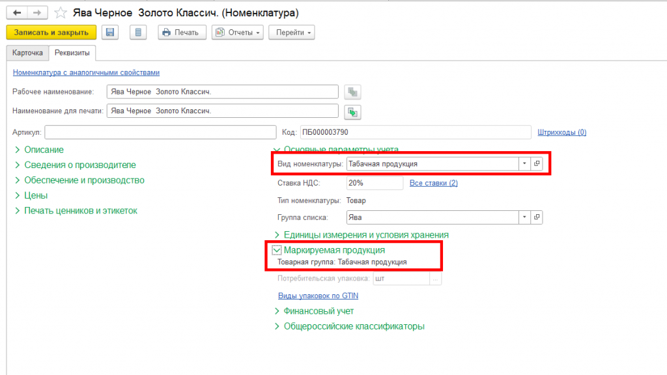This screenshot has height=375, width=667.
Task: Click the green icon next to Наименование для печати
Action: [x=352, y=112]
